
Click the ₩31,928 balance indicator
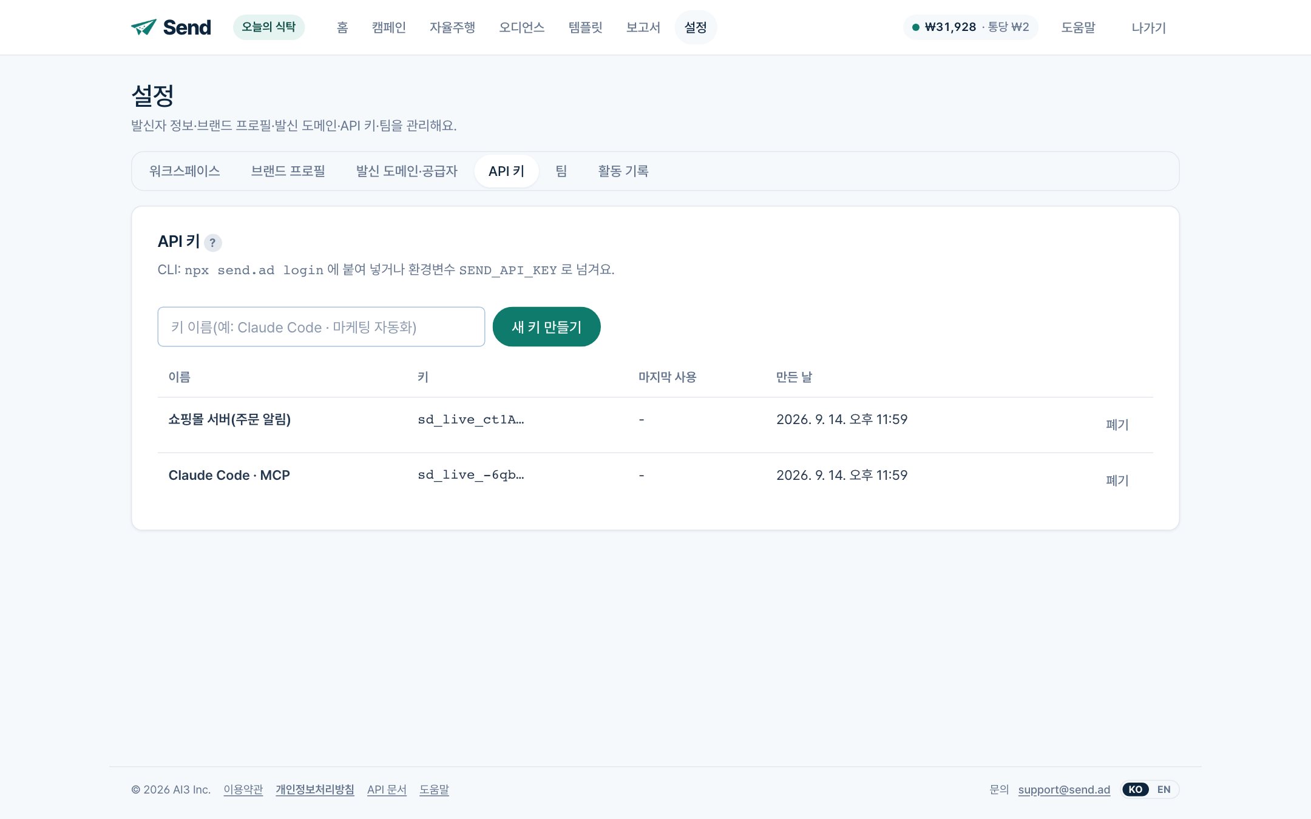pyautogui.click(x=971, y=27)
